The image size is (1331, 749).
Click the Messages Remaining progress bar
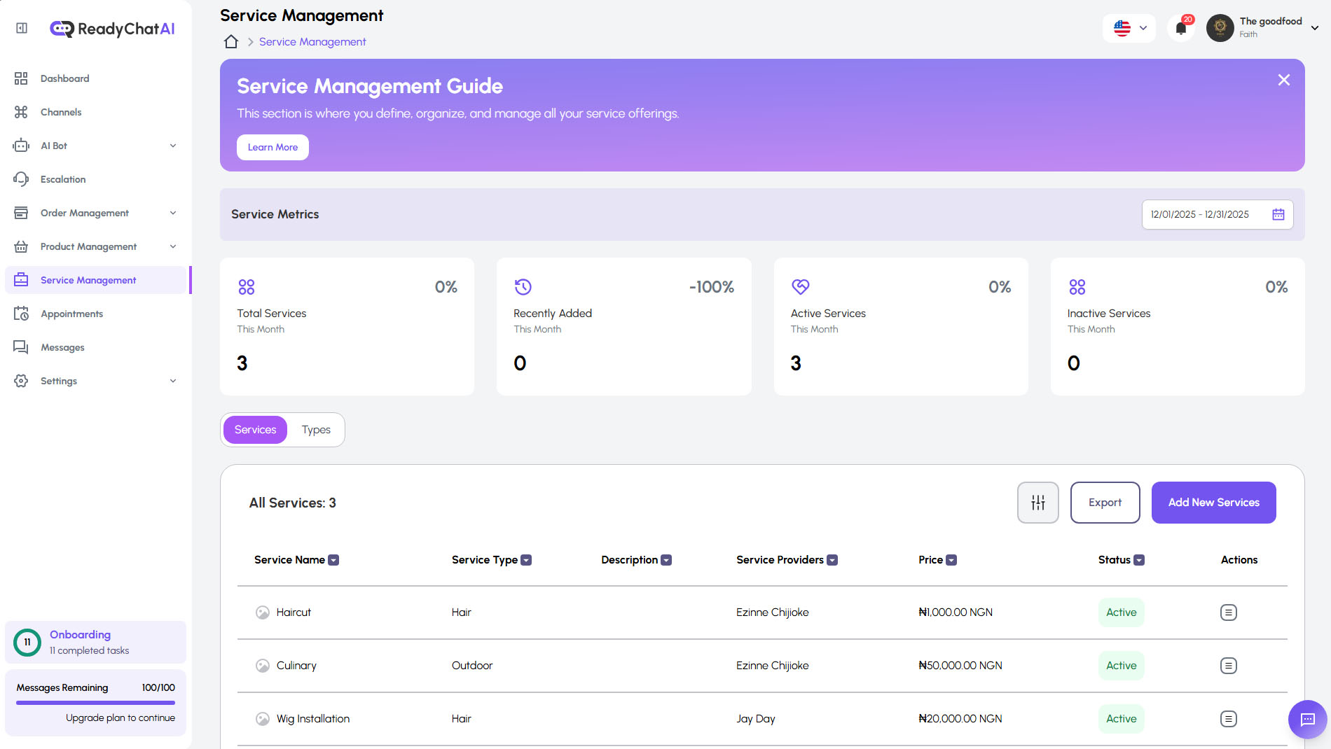click(95, 703)
